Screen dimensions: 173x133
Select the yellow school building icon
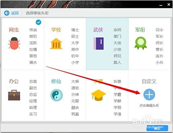tap(56, 44)
